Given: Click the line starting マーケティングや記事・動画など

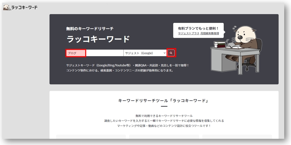Looking at the screenshot, I should pos(164,126).
